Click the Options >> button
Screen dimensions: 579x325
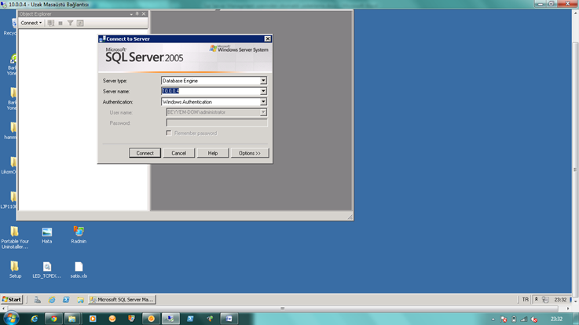point(250,153)
